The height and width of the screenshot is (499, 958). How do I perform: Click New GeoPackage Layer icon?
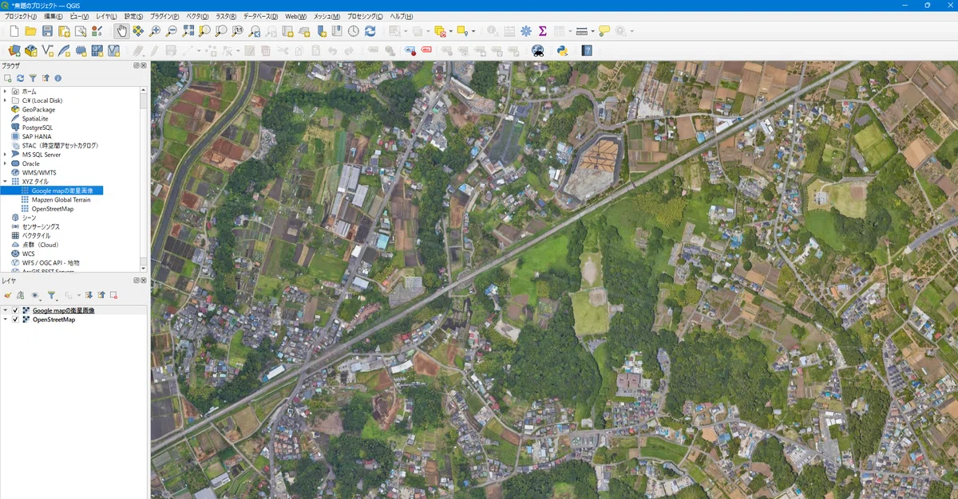[x=31, y=50]
